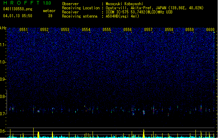Click the meteor label
Screen dimensions: 218x138
click(49, 11)
